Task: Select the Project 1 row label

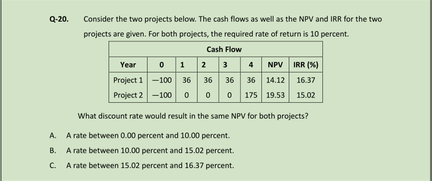Action: point(128,80)
